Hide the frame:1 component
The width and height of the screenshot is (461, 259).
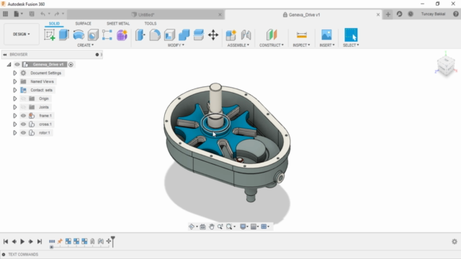(23, 116)
